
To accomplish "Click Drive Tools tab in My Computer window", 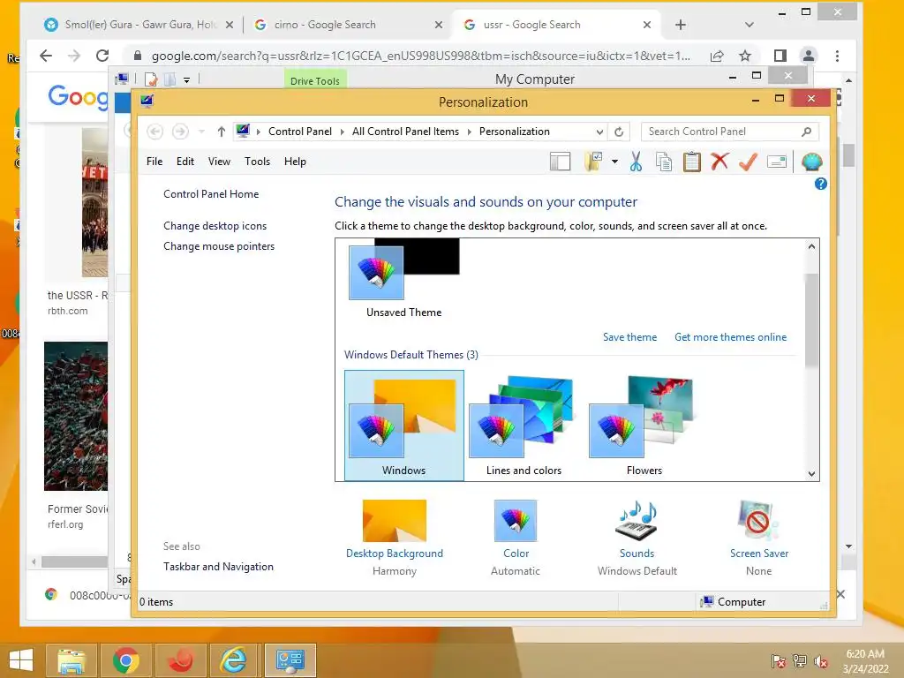I will pos(315,79).
